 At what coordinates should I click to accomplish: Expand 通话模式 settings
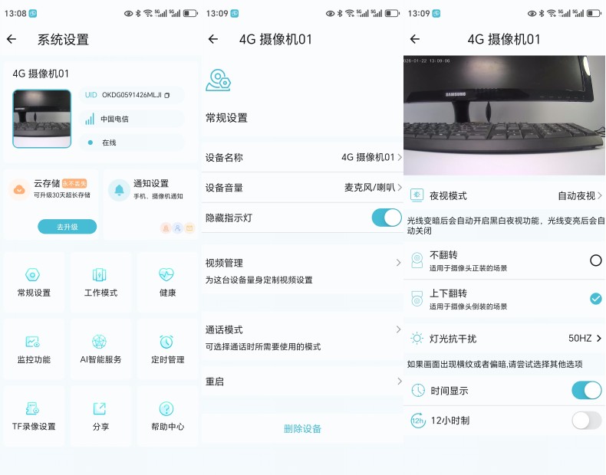(x=302, y=338)
